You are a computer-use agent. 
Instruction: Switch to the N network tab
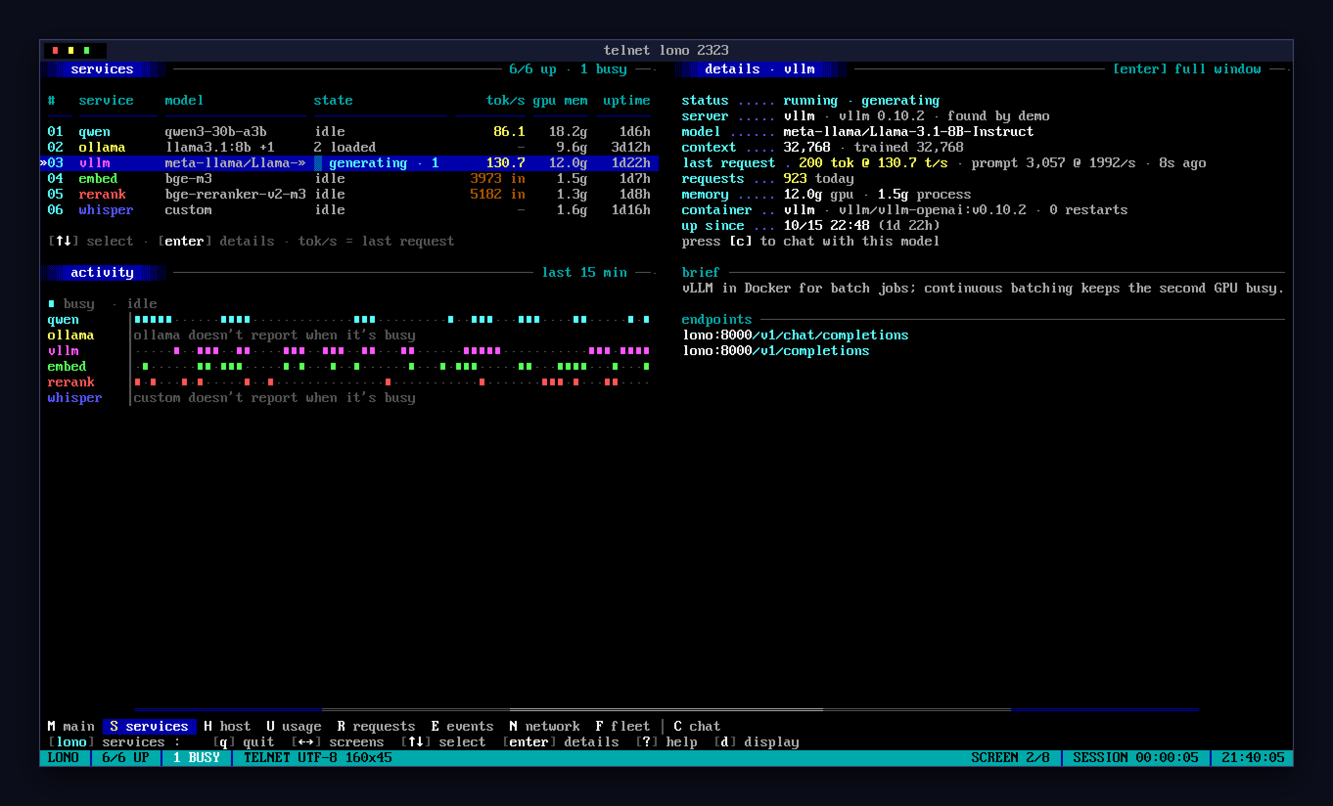544,726
